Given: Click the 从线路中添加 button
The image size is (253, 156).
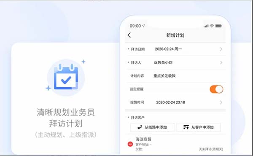Looking at the screenshot, I should click(152, 127).
